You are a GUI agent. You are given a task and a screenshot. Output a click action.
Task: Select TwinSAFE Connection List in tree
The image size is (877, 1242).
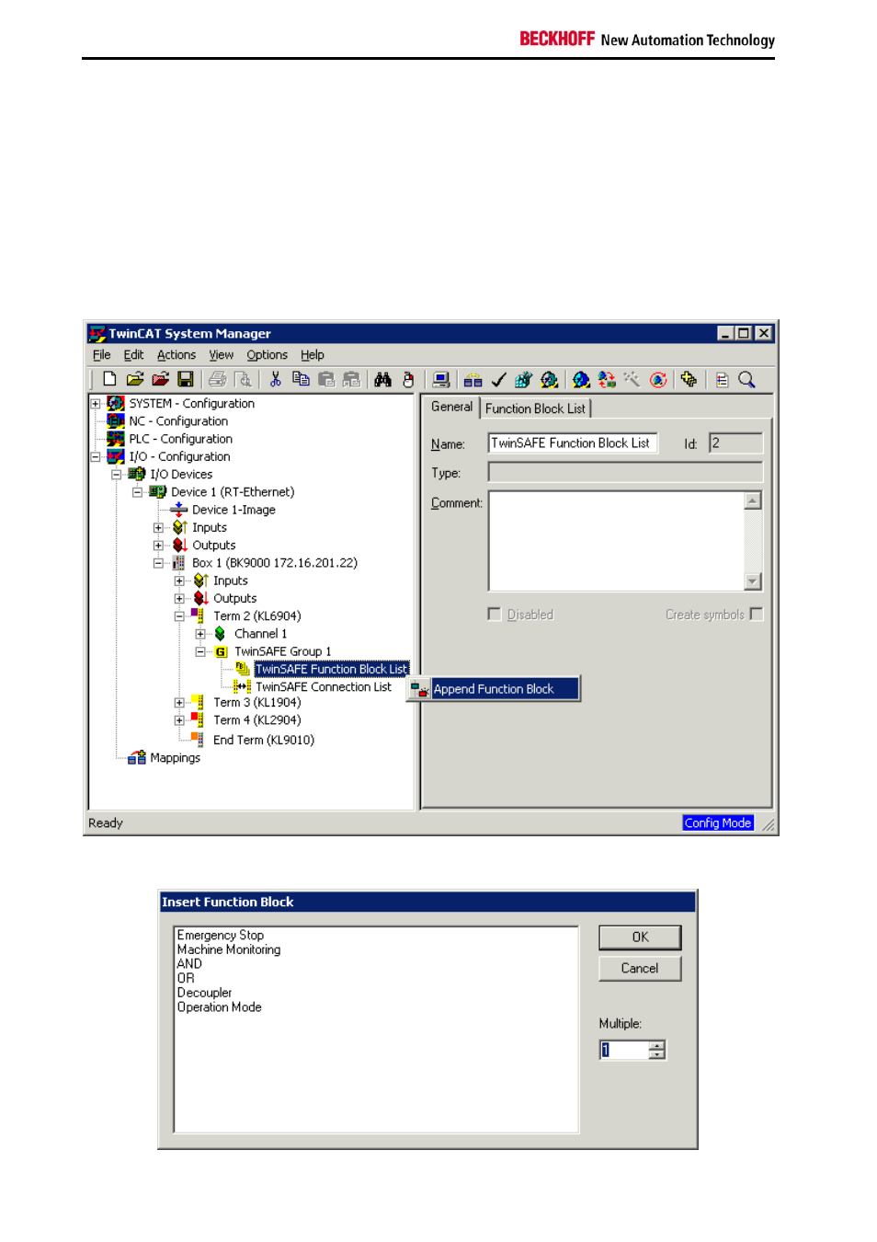324,687
